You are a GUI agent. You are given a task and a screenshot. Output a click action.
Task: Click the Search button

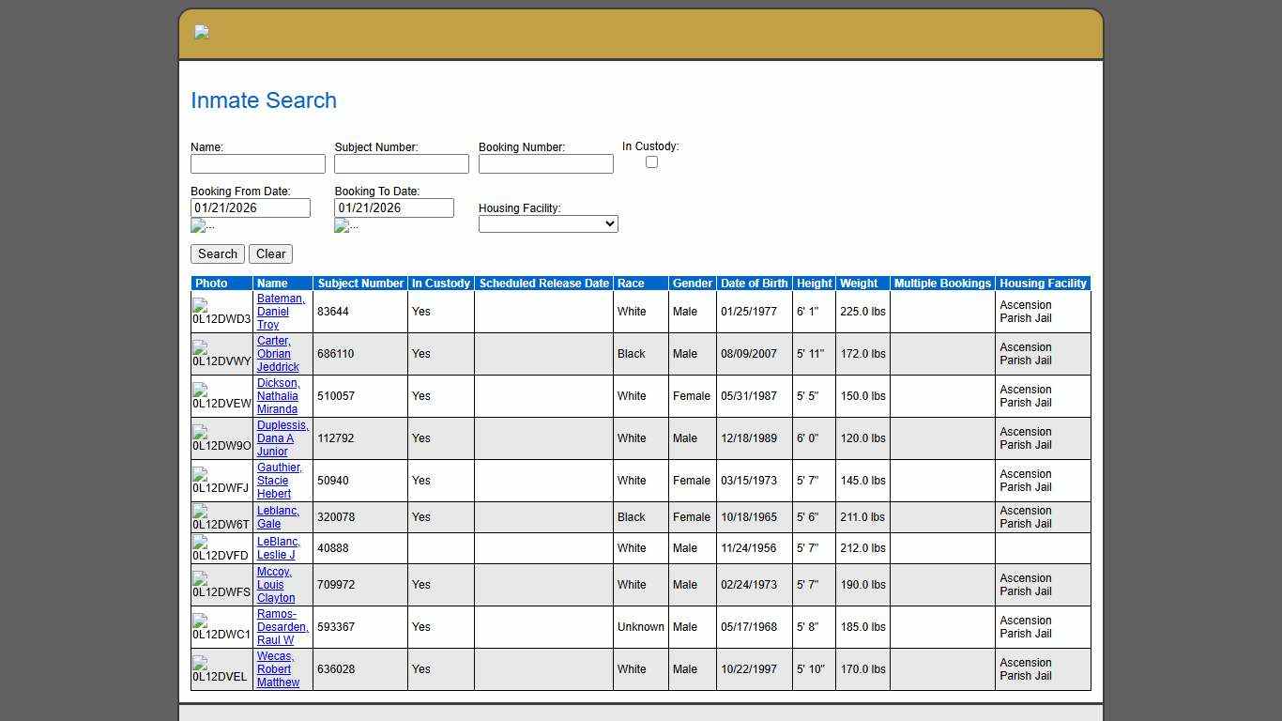217,253
